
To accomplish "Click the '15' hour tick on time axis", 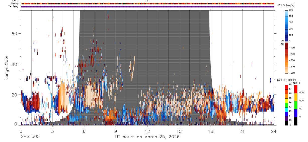I will click(179, 131).
